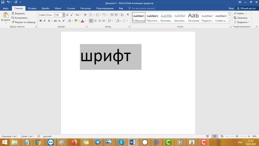The width and height of the screenshot is (259, 146).
Task: Open the font size 100 dropdown
Action: (64, 15)
